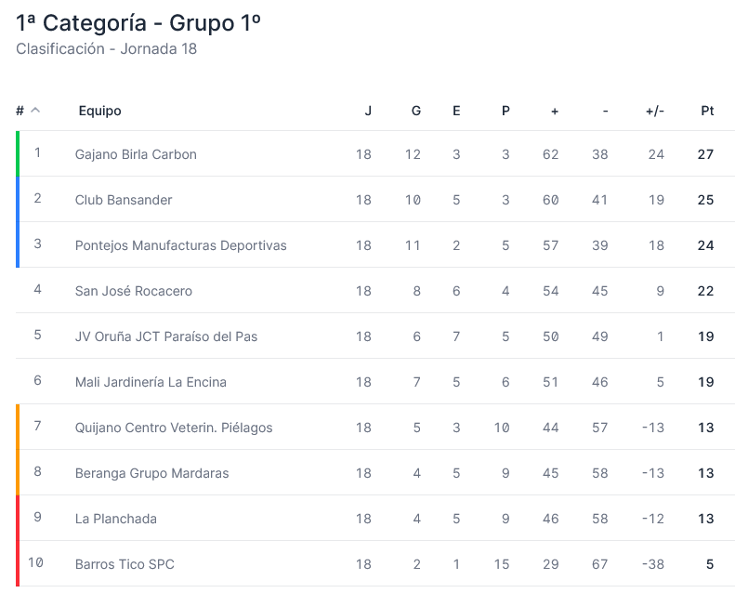Select Mali Jardinería La Encina row
This screenshot has height=593, width=735.
pos(375,382)
